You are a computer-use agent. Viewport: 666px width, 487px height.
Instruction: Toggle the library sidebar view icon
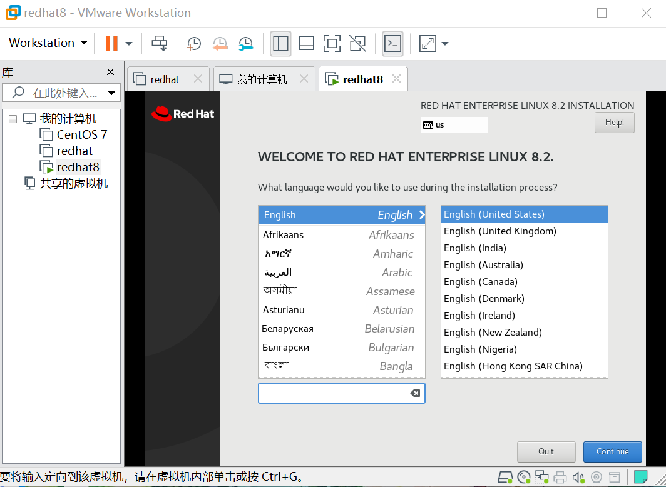[x=280, y=43]
